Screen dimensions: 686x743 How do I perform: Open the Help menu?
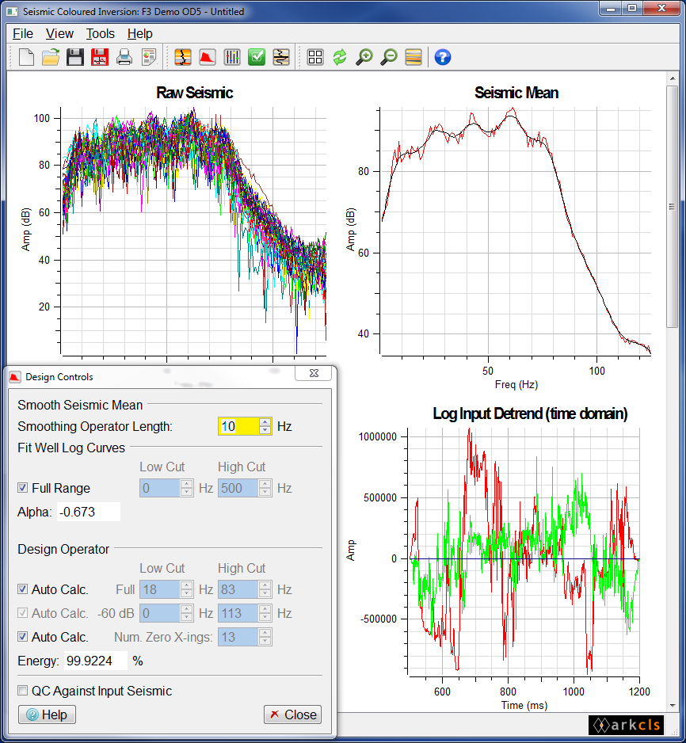point(139,33)
